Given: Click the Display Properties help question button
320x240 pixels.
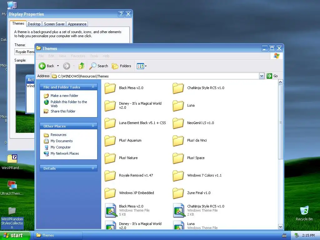Looking at the screenshot, I should tap(121, 14).
